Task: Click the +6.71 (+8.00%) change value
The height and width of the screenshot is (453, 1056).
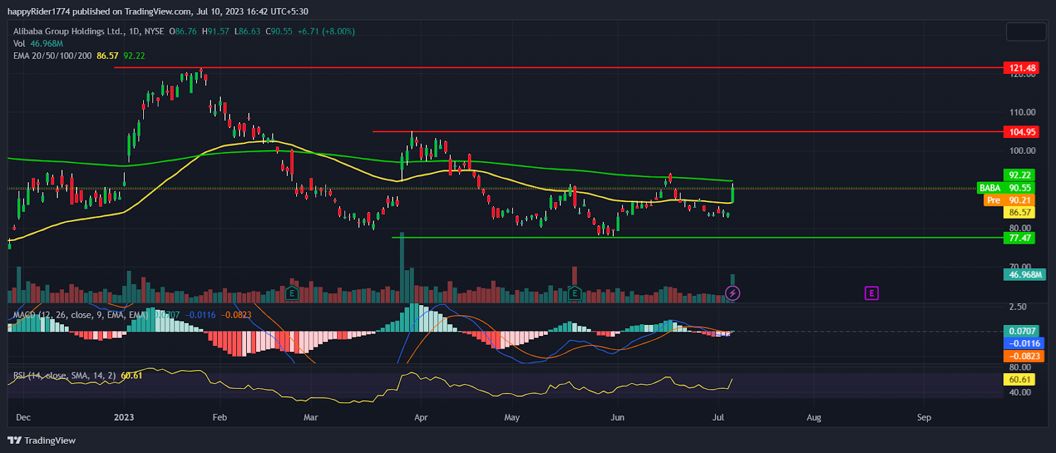Action: pyautogui.click(x=326, y=31)
